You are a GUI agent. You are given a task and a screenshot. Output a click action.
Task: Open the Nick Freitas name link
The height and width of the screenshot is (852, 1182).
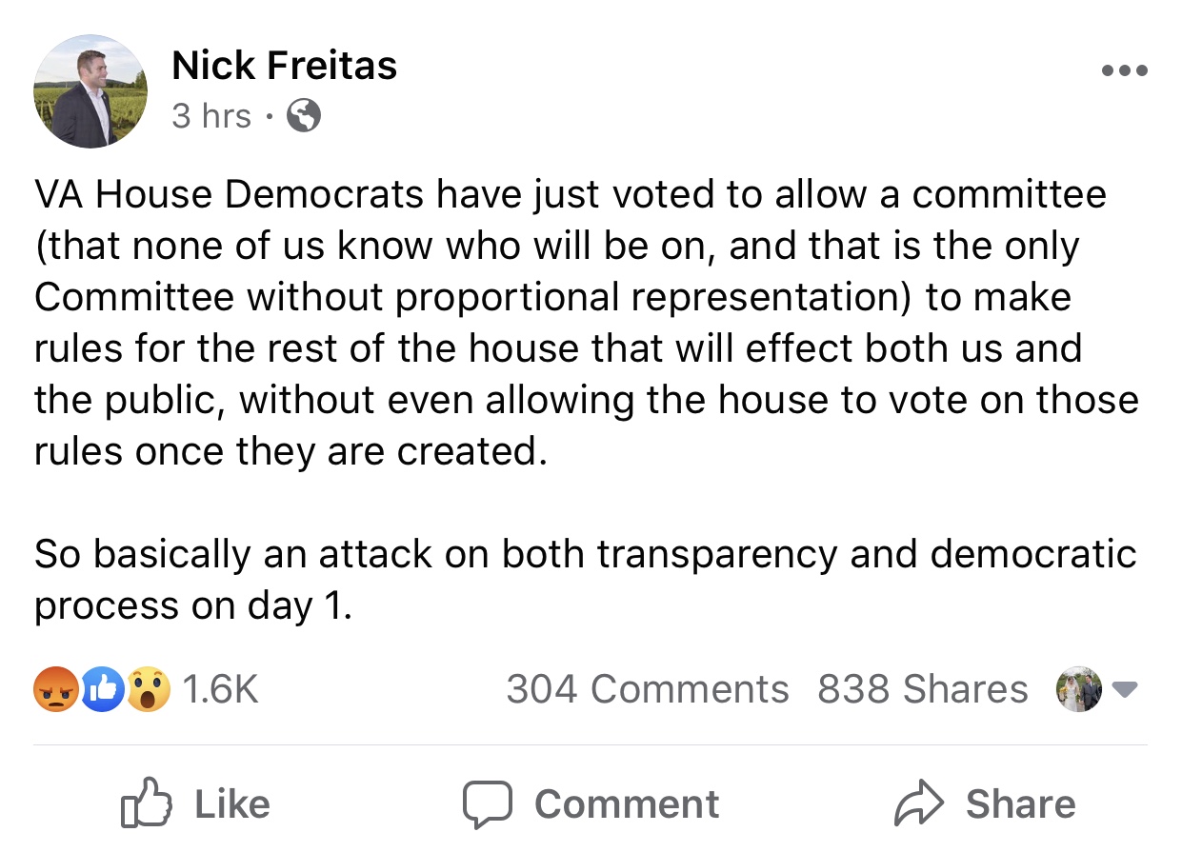[284, 65]
